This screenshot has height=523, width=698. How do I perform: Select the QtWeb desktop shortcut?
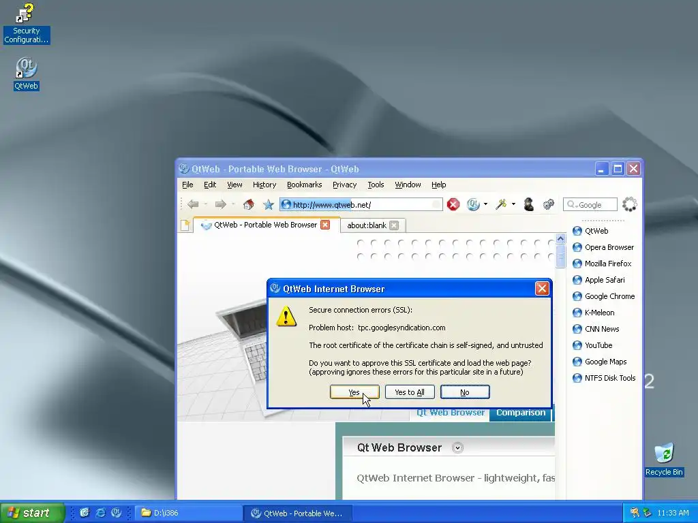coord(27,74)
